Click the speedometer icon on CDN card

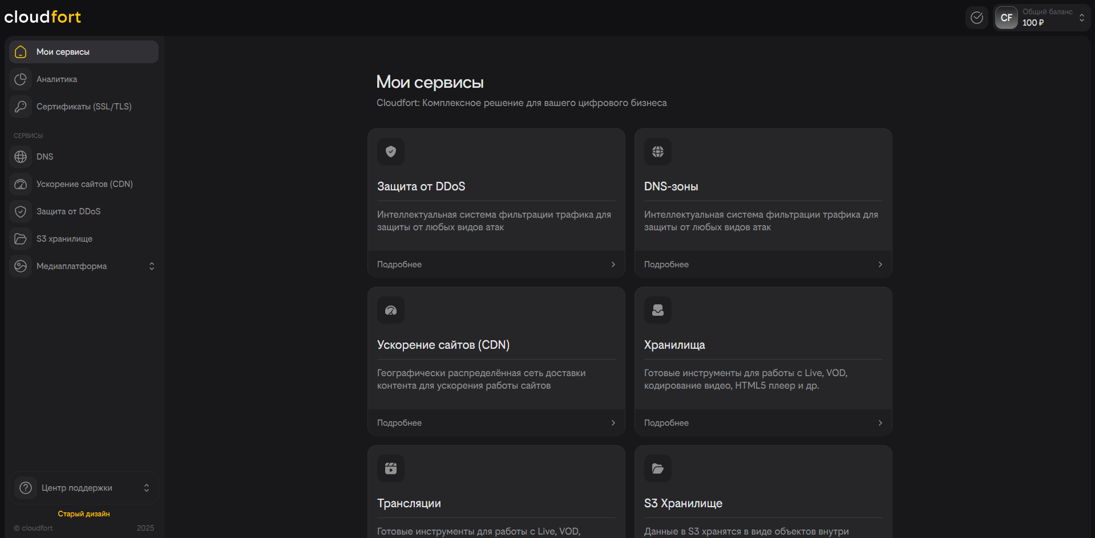pos(391,310)
